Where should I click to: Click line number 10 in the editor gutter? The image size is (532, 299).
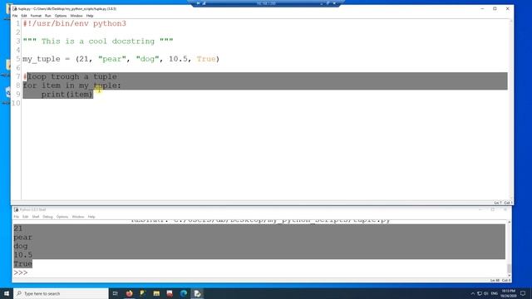tap(16, 103)
